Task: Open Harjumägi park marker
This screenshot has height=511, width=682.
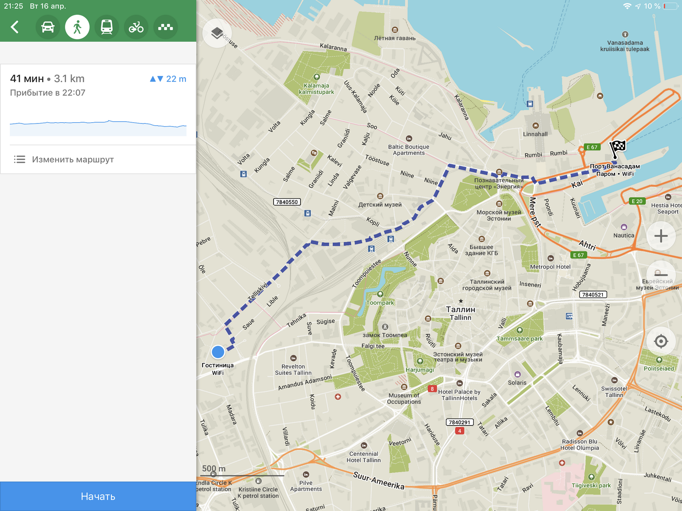Action: [x=420, y=361]
